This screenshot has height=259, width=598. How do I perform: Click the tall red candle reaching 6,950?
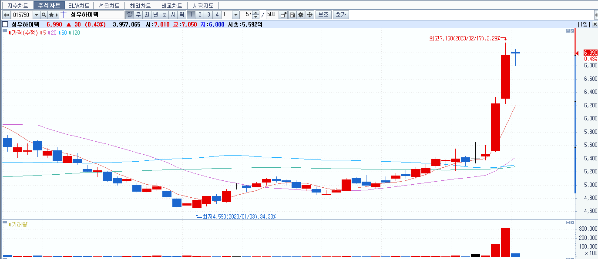[x=505, y=77]
